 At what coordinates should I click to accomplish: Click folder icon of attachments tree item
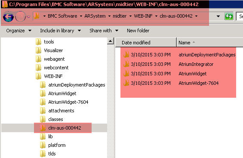43,111
